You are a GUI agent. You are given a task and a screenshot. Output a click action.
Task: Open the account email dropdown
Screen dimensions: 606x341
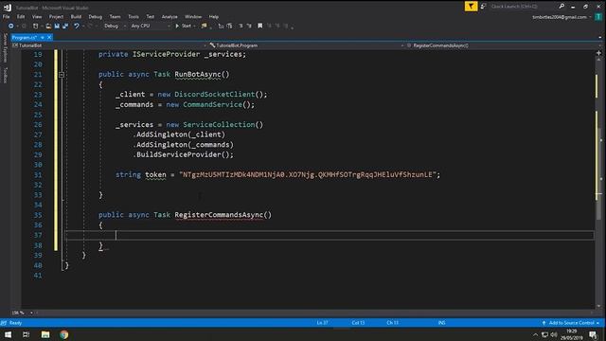[561, 17]
